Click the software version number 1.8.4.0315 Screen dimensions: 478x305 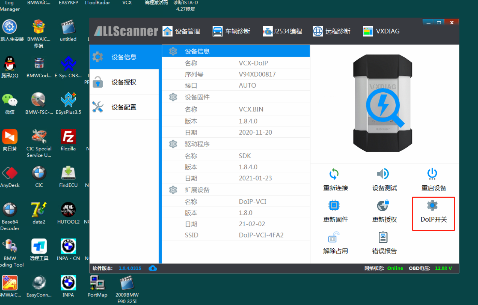(x=130, y=269)
